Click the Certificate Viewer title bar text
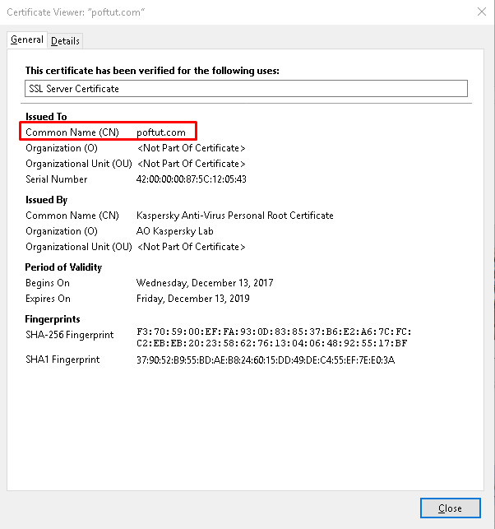 pyautogui.click(x=76, y=12)
